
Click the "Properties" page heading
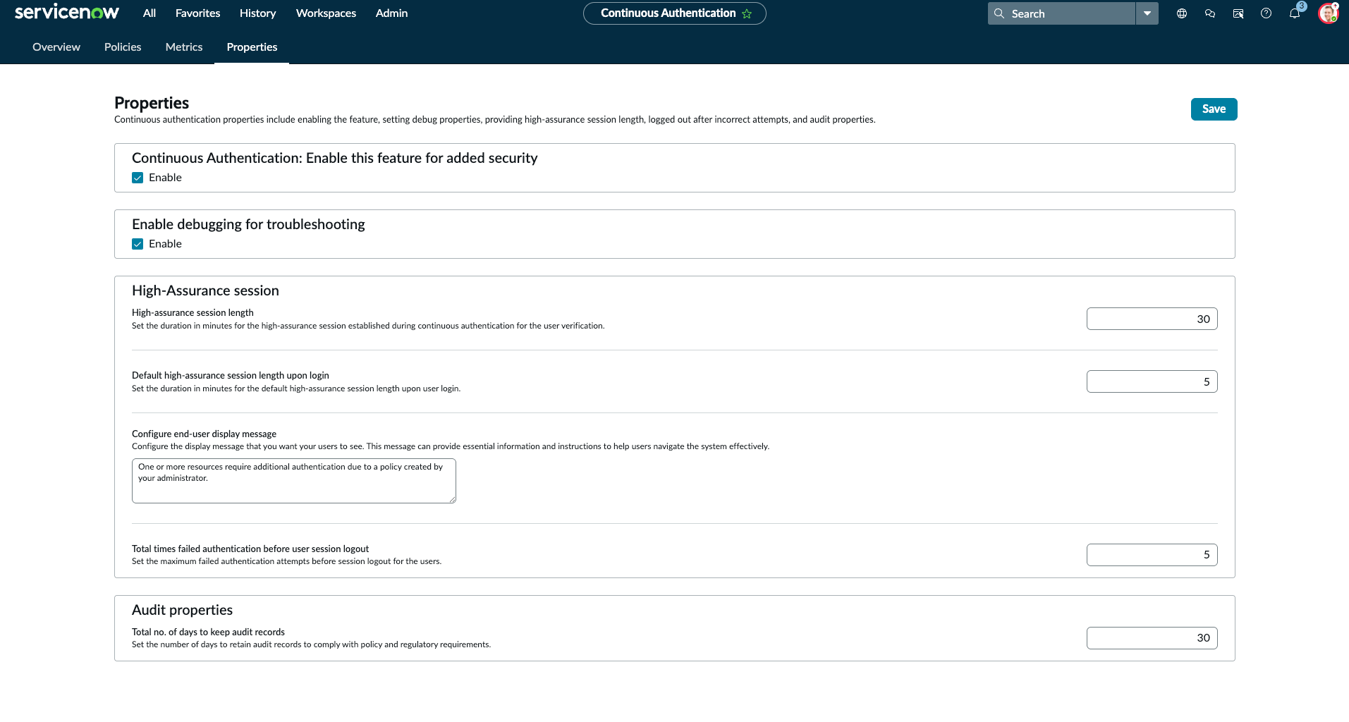(152, 103)
